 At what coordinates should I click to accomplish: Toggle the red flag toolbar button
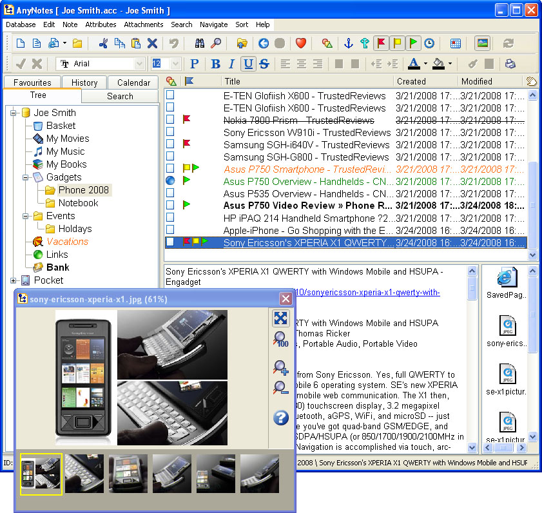coord(382,43)
